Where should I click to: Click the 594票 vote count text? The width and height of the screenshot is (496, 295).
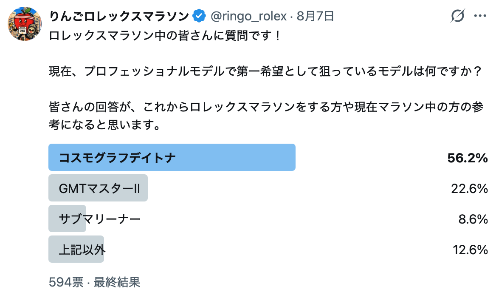coord(66,282)
